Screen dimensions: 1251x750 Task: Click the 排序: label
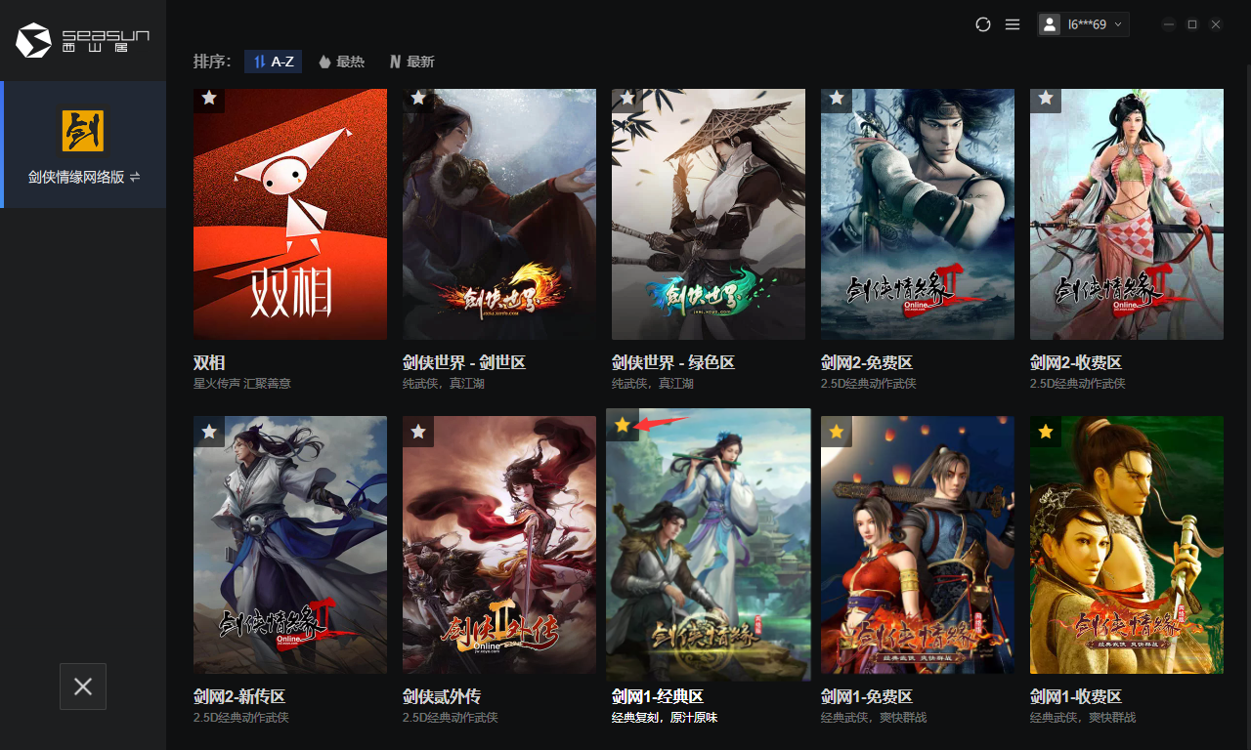(212, 62)
